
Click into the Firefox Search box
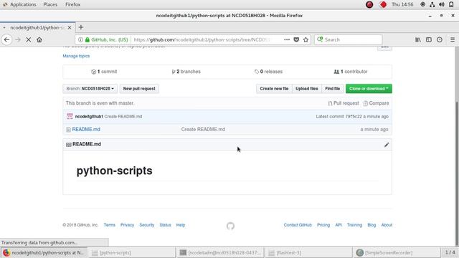click(x=349, y=40)
